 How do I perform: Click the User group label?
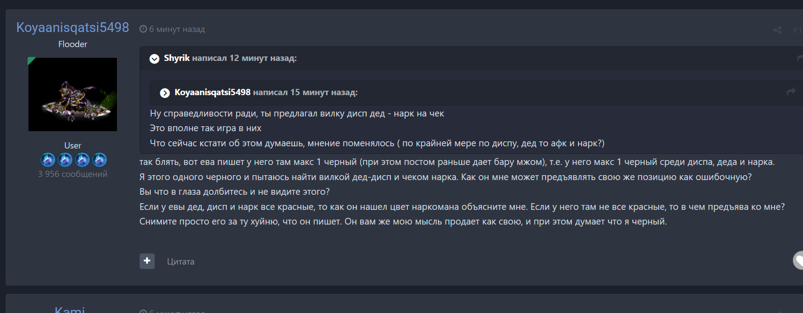coord(72,145)
